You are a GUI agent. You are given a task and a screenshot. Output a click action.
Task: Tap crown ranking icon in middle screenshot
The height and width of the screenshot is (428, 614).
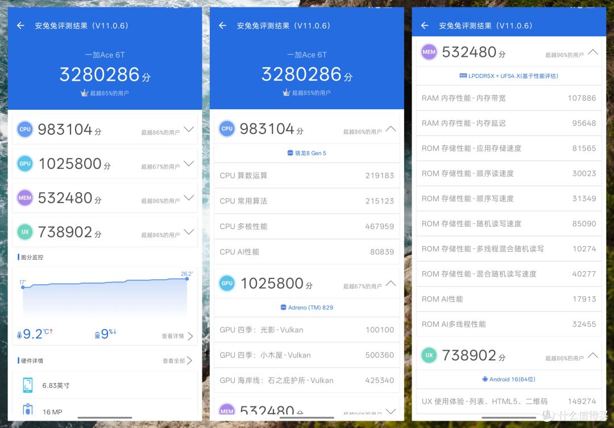pos(286,93)
